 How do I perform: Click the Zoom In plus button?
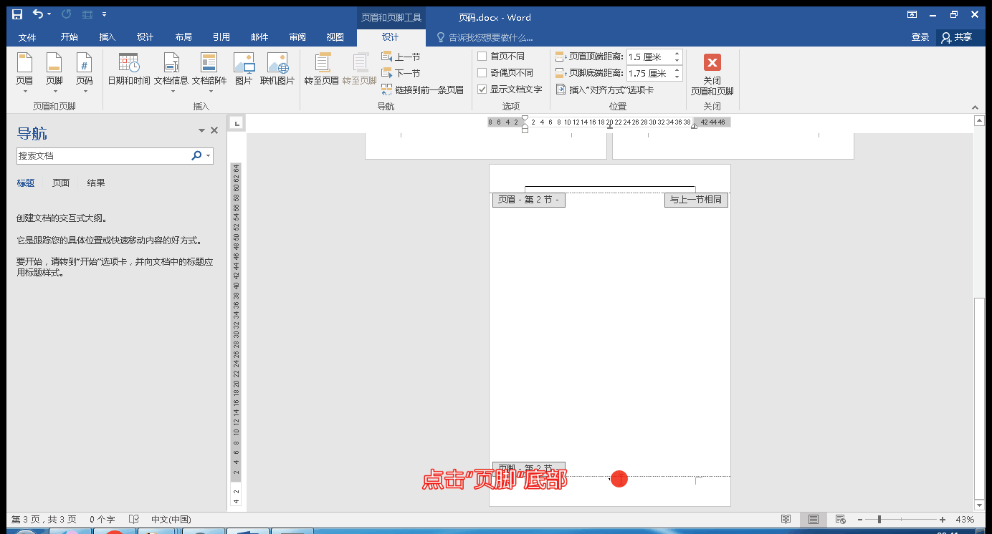pyautogui.click(x=942, y=519)
